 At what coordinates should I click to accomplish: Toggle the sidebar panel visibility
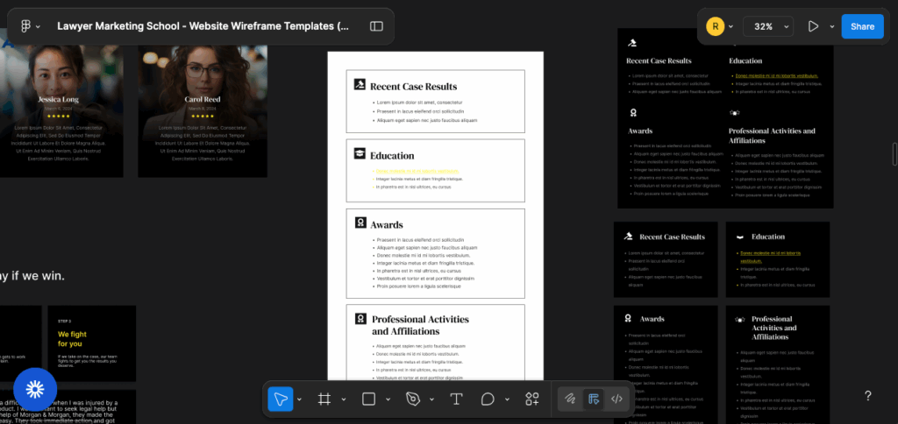376,26
